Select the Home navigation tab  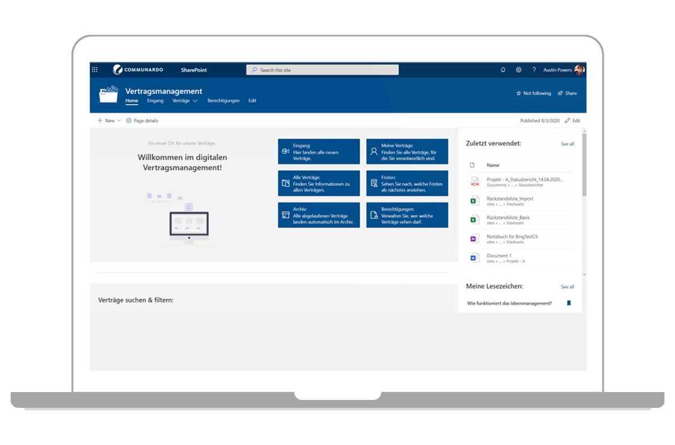click(132, 101)
